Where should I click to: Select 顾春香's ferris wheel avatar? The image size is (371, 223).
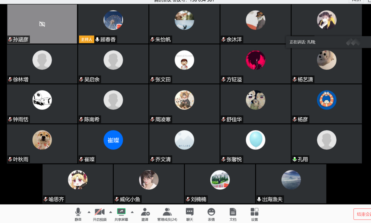113,20
